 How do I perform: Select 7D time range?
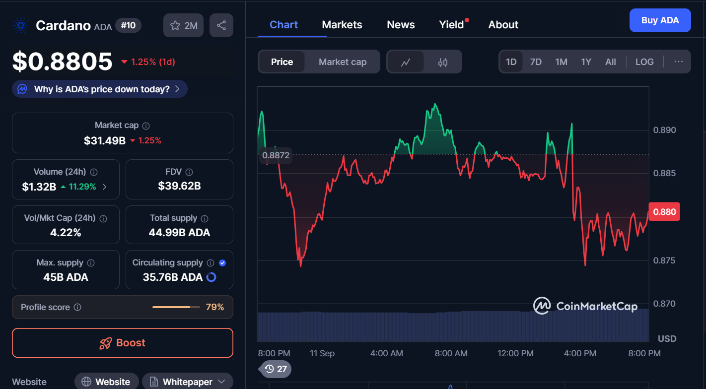[x=536, y=62]
